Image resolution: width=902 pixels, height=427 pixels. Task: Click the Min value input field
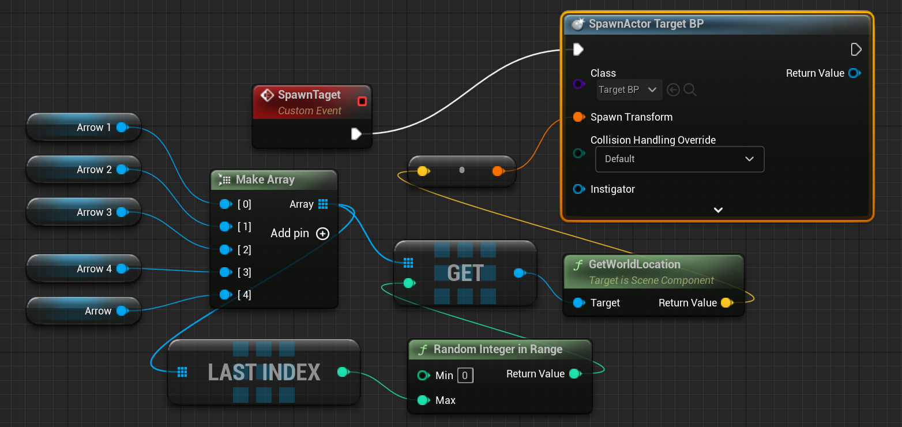click(x=465, y=376)
